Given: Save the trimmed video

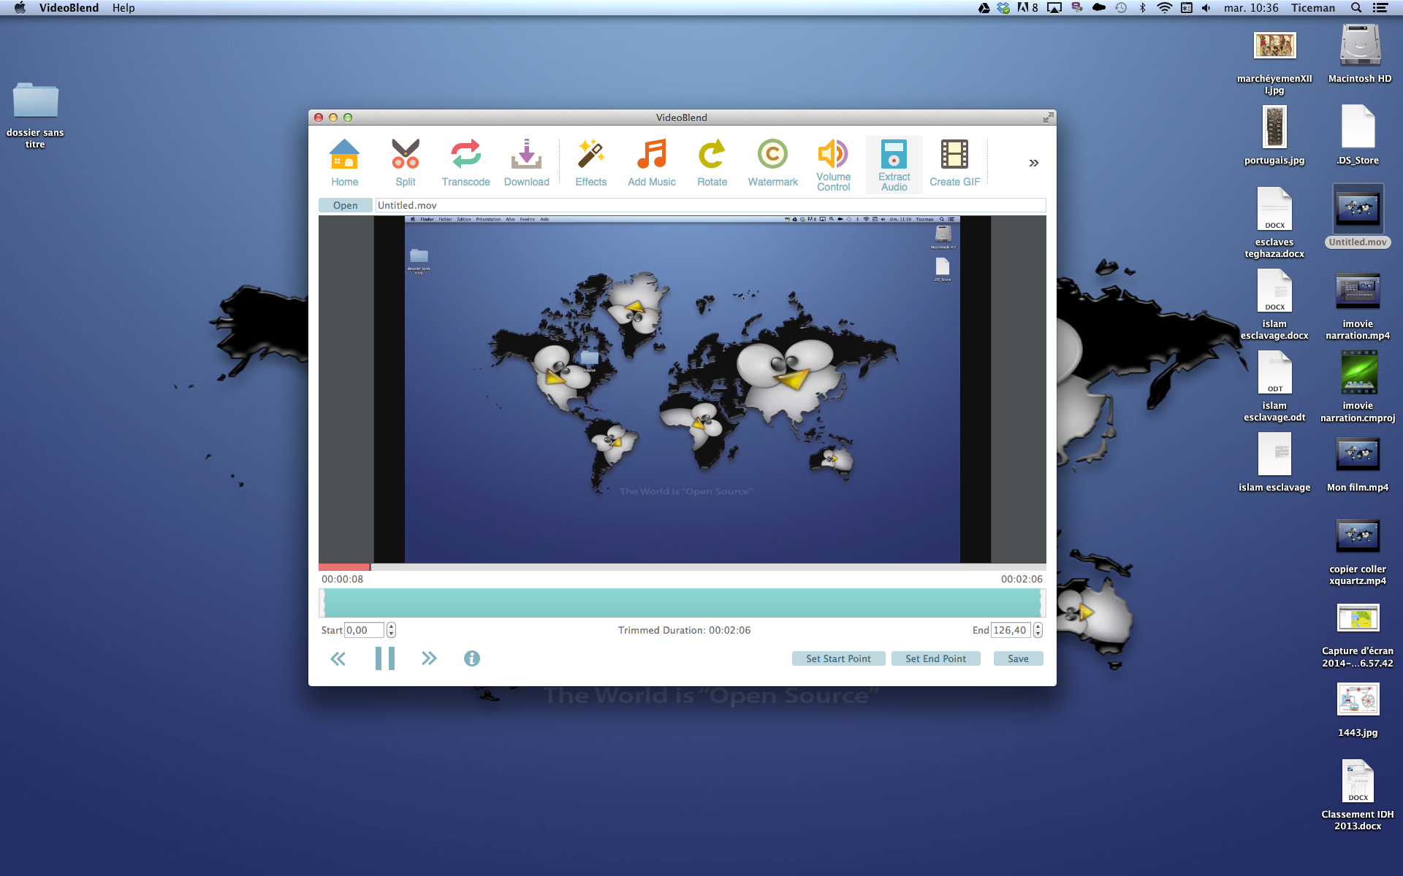Looking at the screenshot, I should pyautogui.click(x=1018, y=658).
